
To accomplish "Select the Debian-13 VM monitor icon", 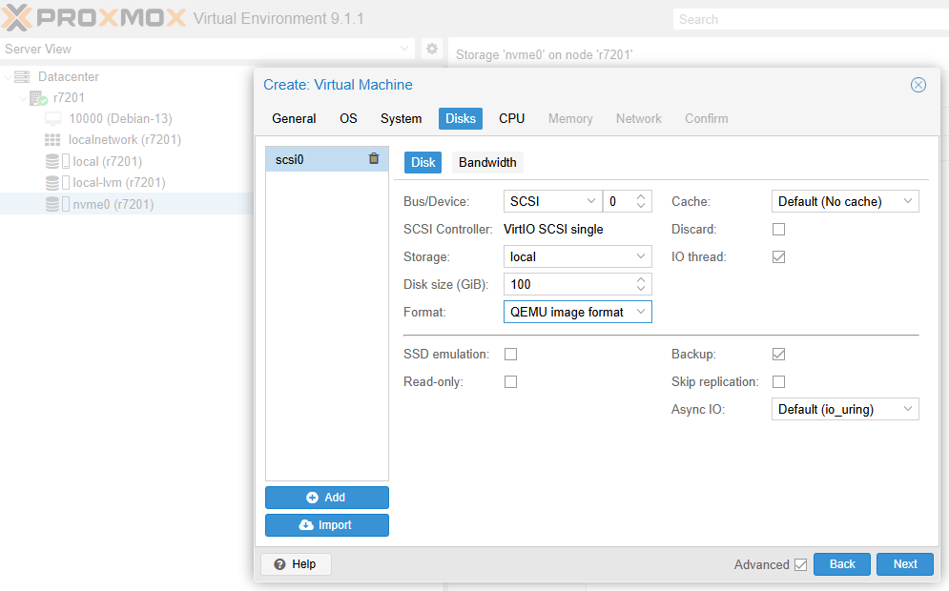I will click(x=52, y=119).
